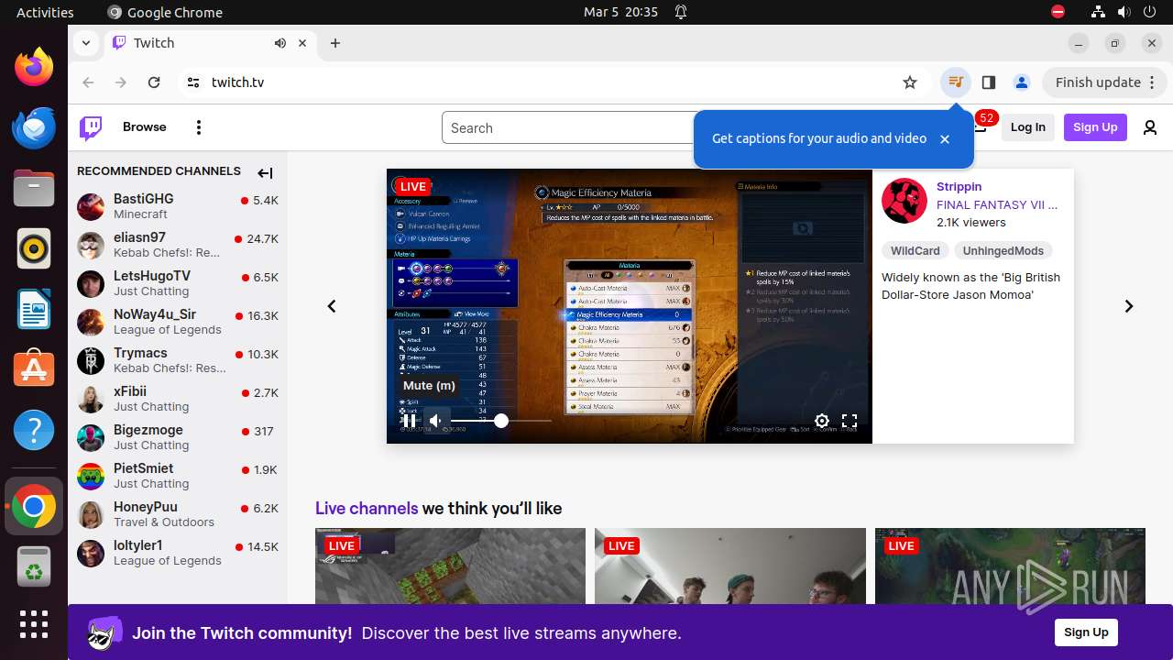The height and width of the screenshot is (660, 1173).
Task: Mute the Twitch tab audio indicator
Action: pyautogui.click(x=280, y=43)
